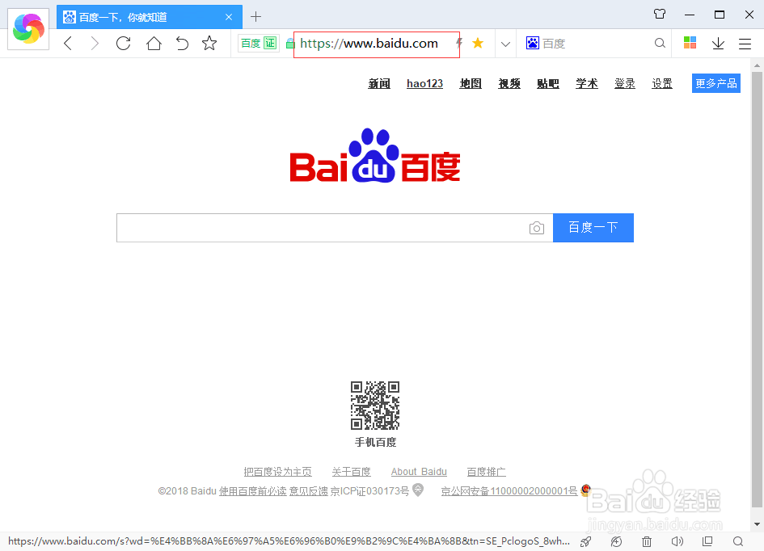Click the lightning speed-mode icon
The width and height of the screenshot is (764, 551).
point(459,44)
